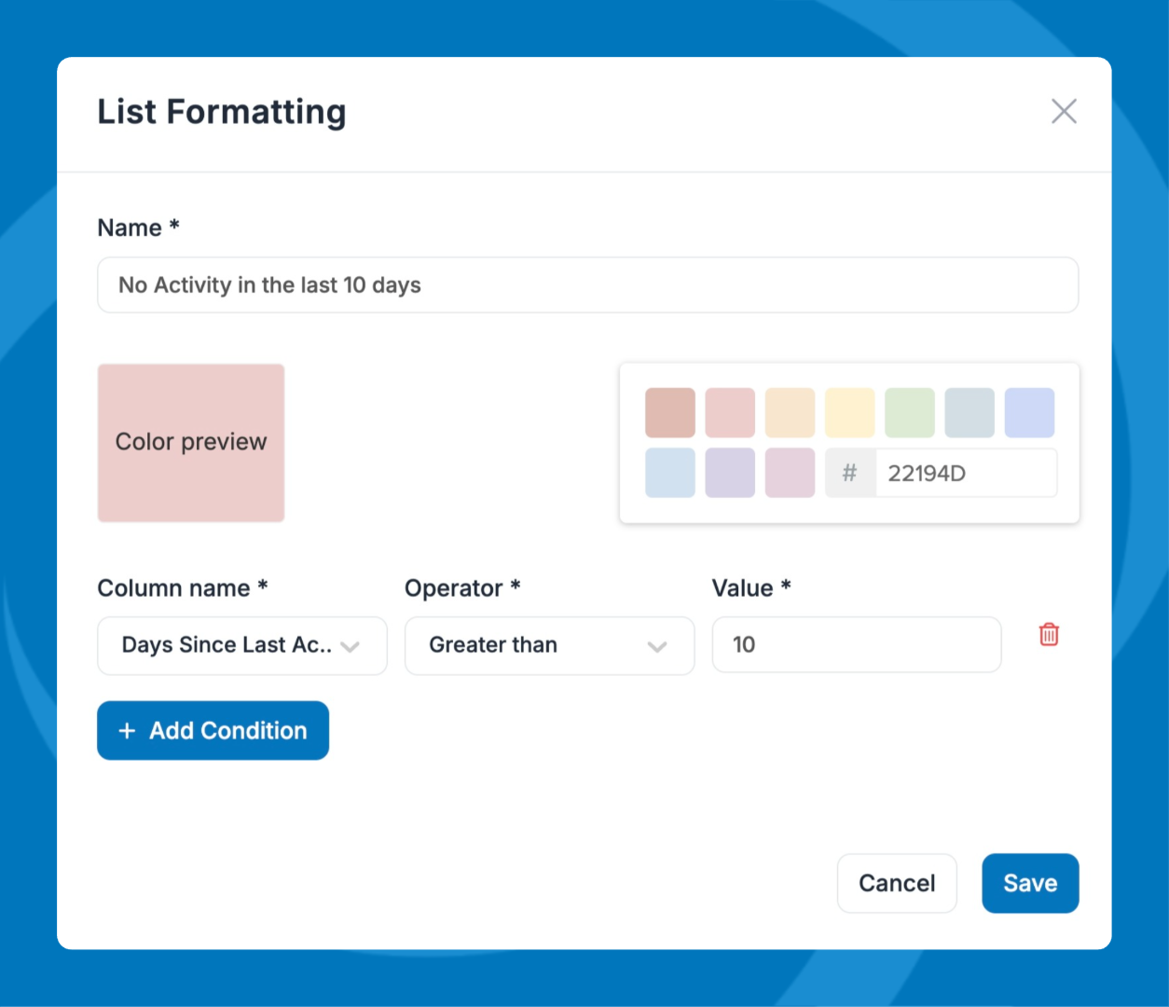Select the light green color swatch
The width and height of the screenshot is (1169, 1007).
(909, 413)
